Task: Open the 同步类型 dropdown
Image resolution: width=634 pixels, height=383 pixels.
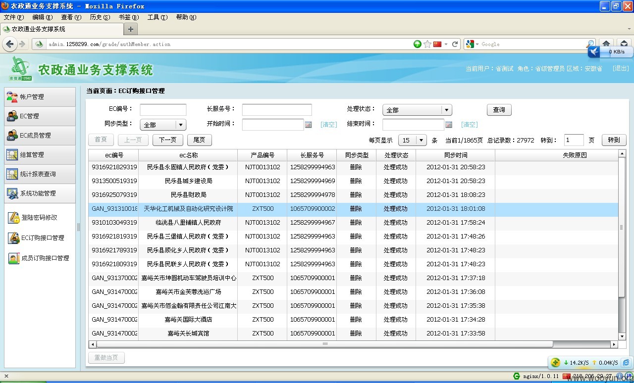Action: 163,125
